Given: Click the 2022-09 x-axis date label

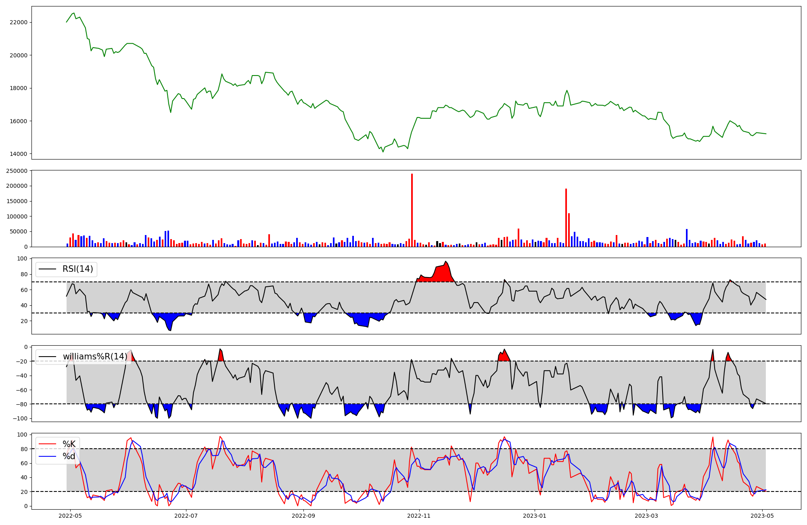Looking at the screenshot, I should pyautogui.click(x=303, y=515).
